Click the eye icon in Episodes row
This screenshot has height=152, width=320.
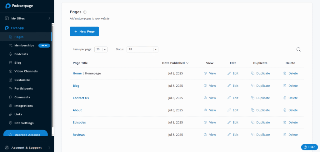coord(205,122)
